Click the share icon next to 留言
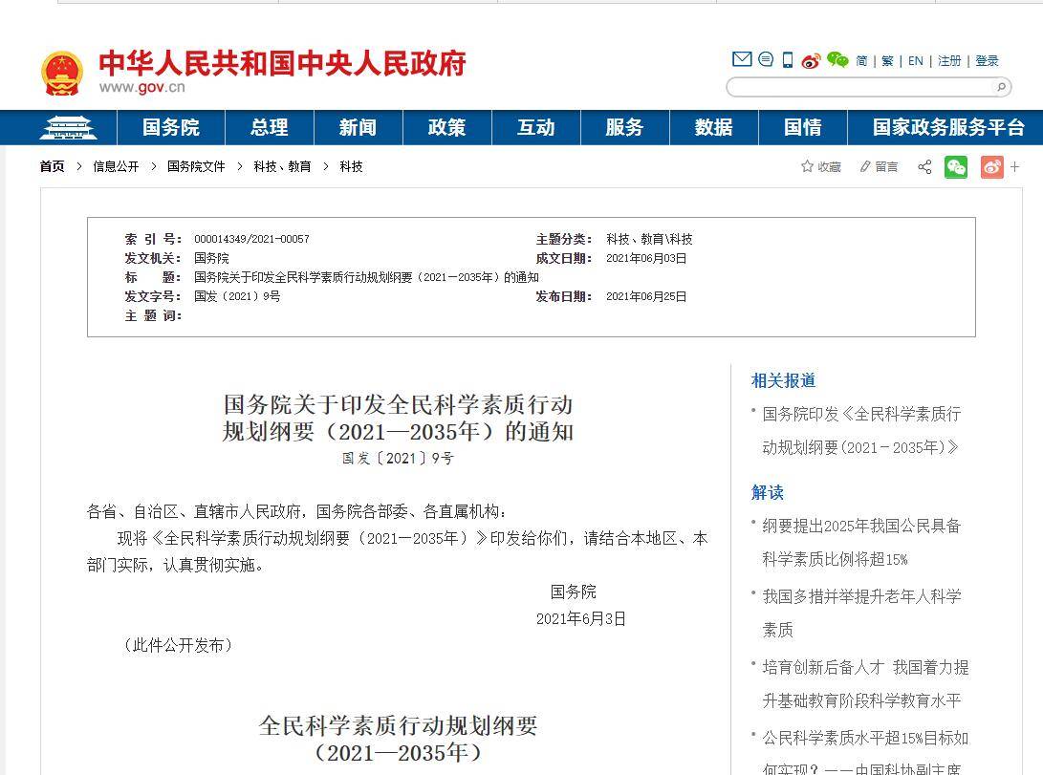The height and width of the screenshot is (775, 1043). coord(924,167)
